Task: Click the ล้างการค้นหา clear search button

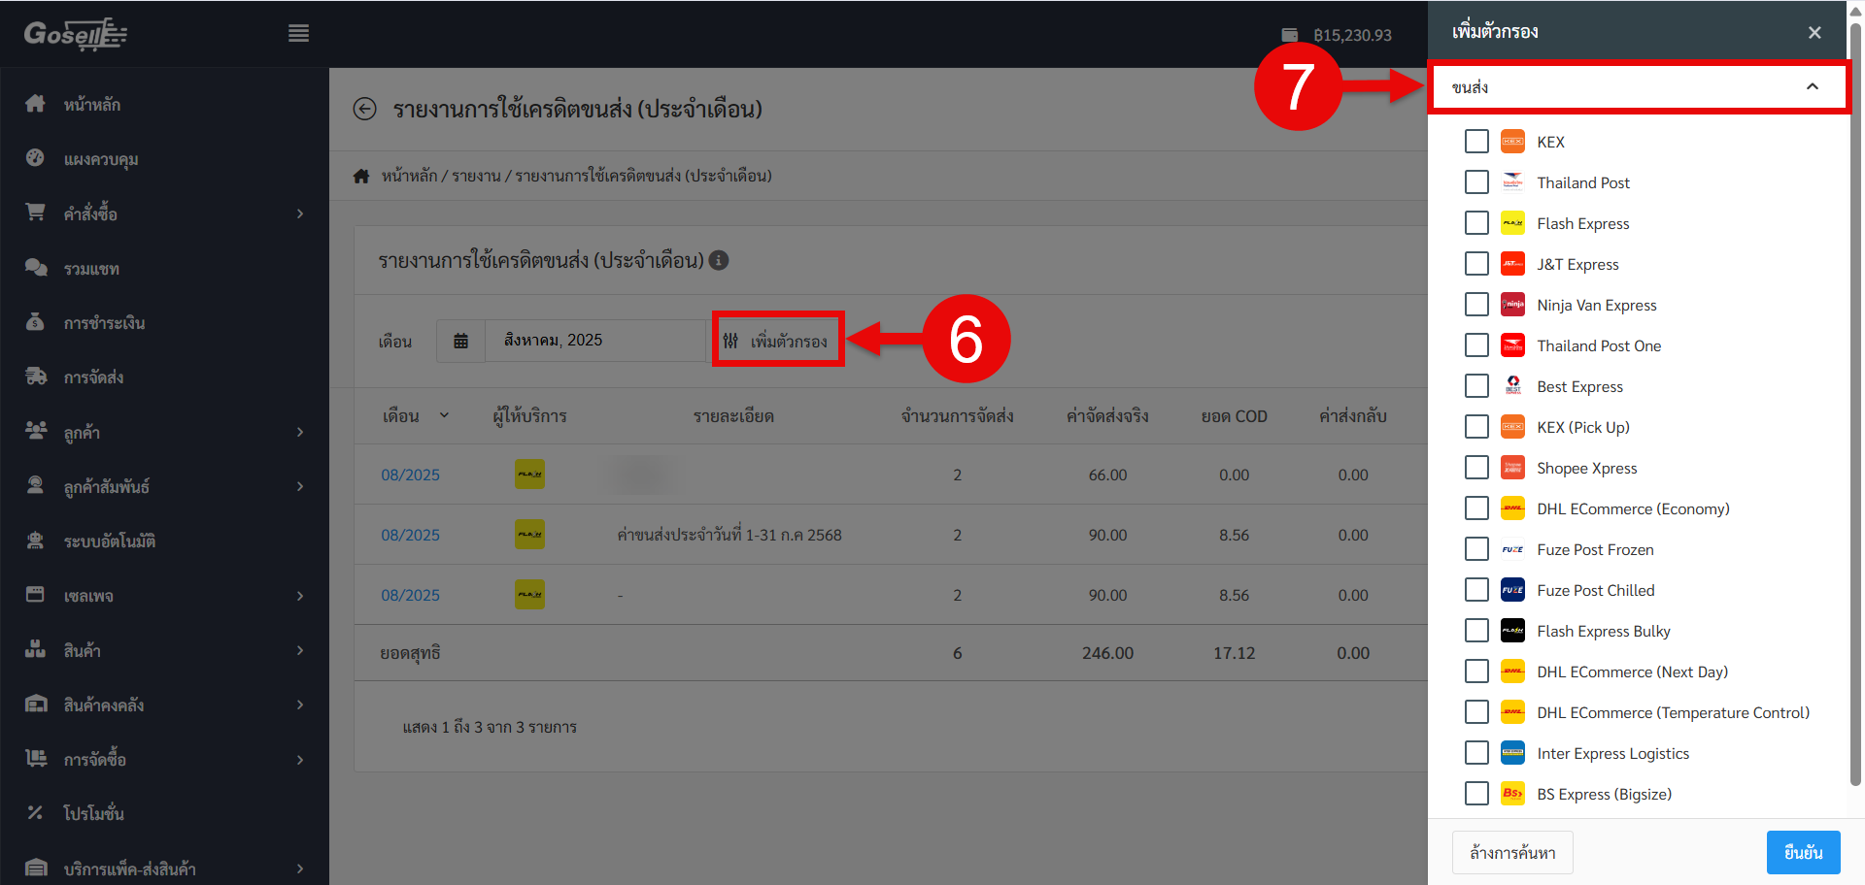Action: pos(1512,852)
